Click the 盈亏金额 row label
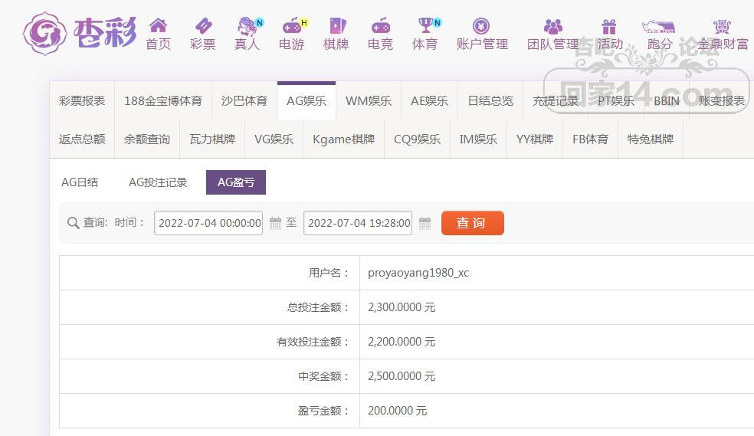Screen dimensions: 754x436 [x=323, y=411]
